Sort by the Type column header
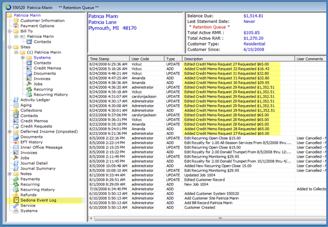This screenshot has width=328, height=227. tap(173, 59)
